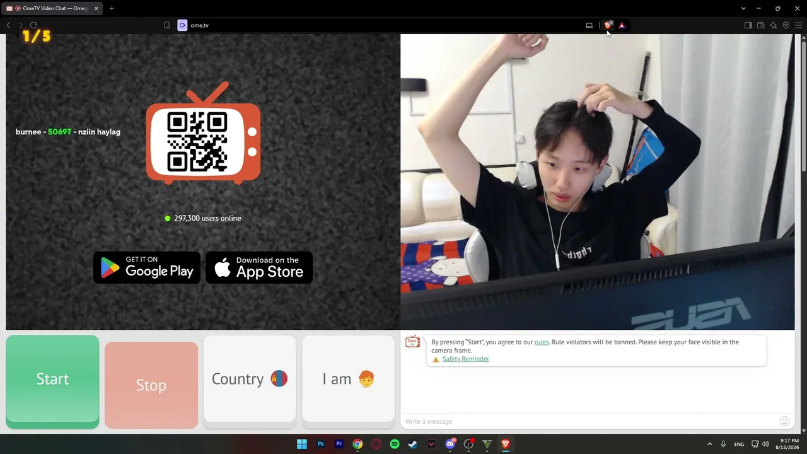Click the 'Write a message' field

(x=589, y=421)
